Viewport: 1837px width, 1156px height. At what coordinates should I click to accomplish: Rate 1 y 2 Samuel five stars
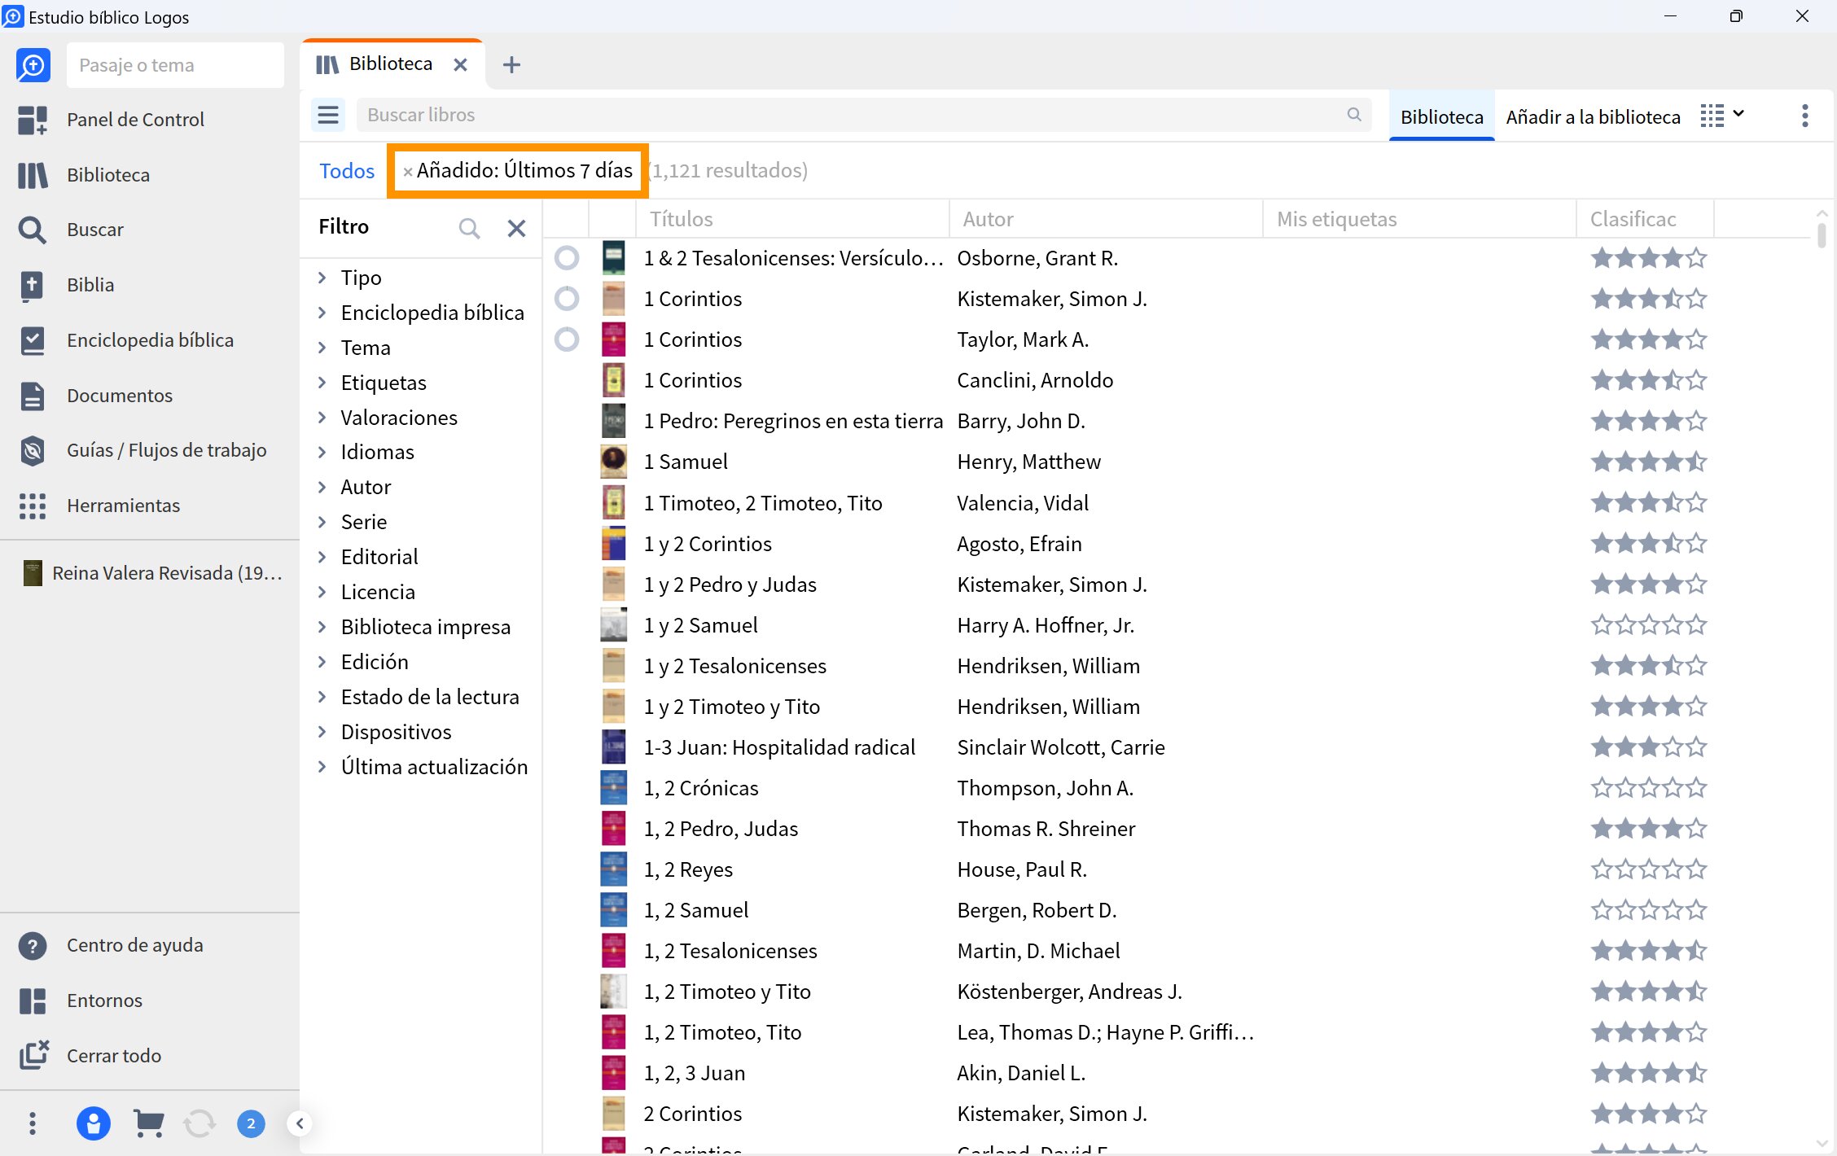coord(1696,625)
